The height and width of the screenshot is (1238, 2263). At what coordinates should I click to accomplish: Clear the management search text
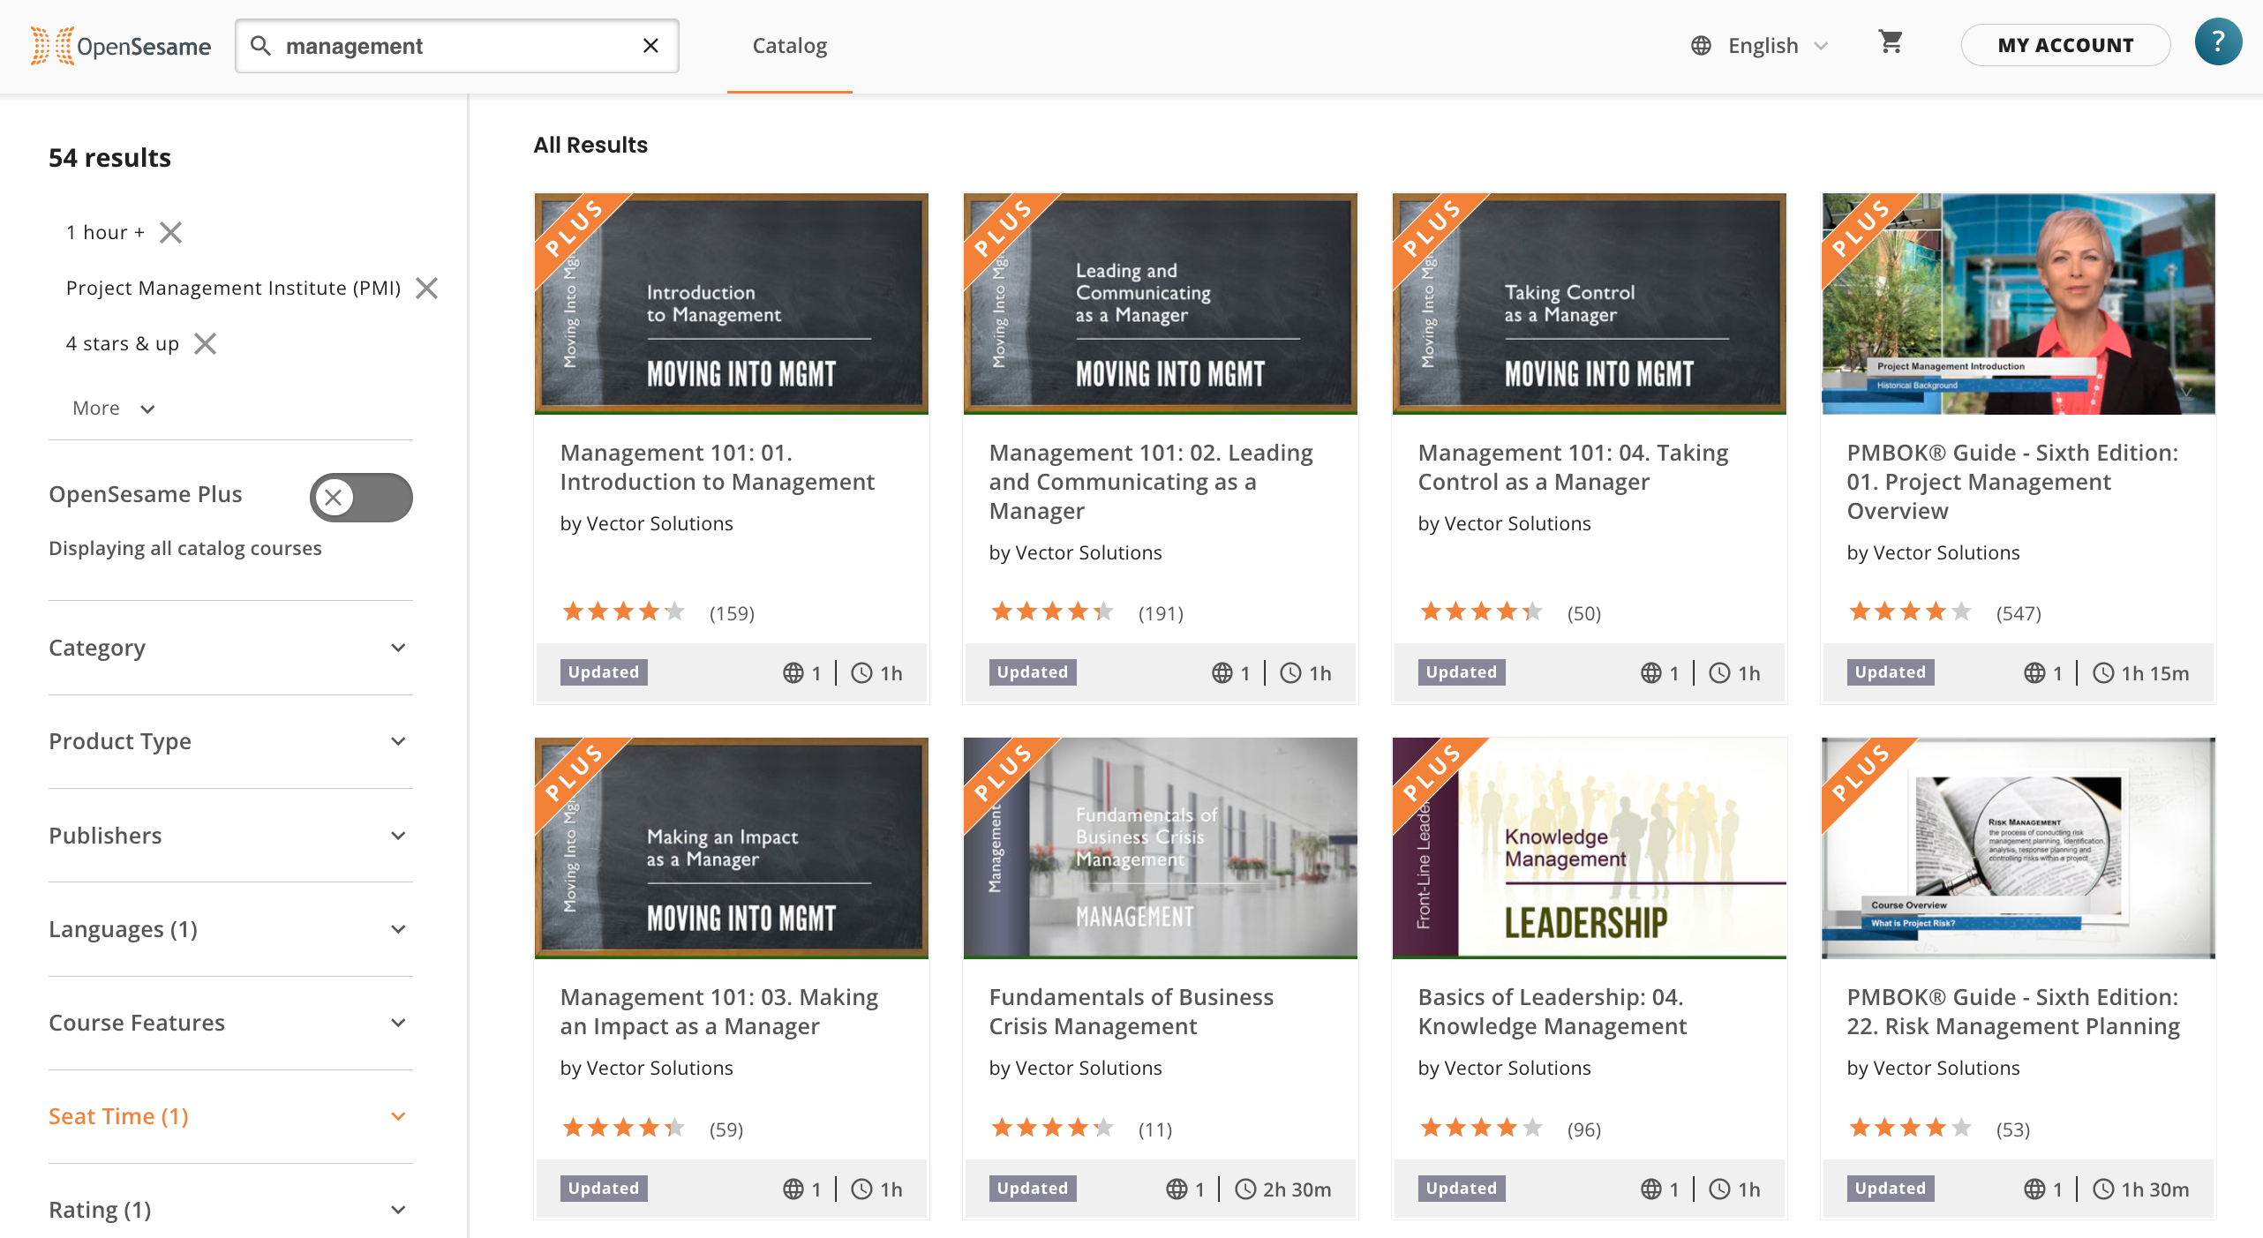click(x=650, y=45)
